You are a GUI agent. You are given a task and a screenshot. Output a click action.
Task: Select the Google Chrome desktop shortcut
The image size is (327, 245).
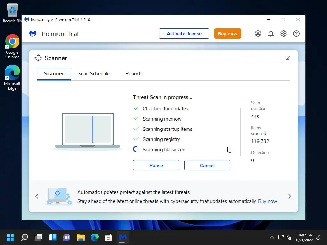(x=12, y=47)
